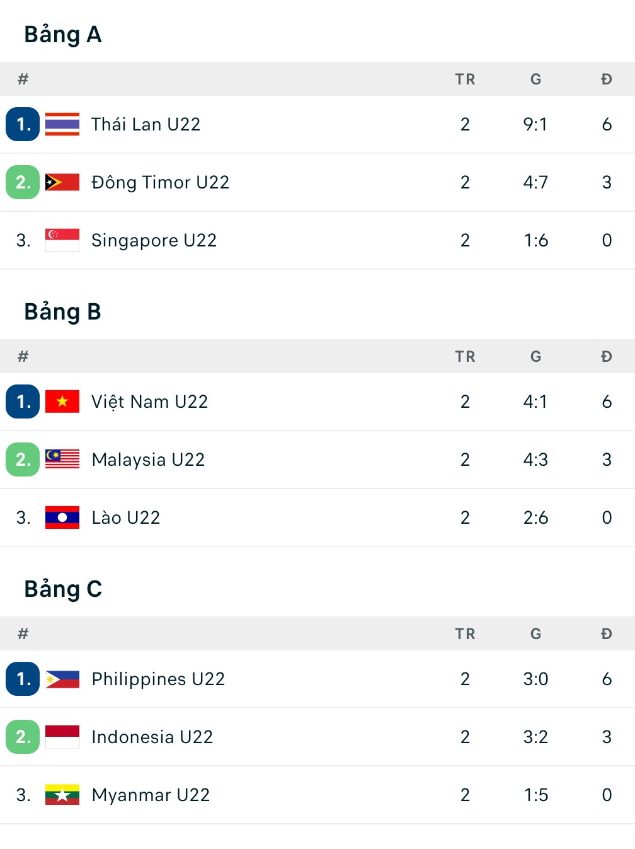Click the Singapore flag icon
The image size is (635, 849).
[62, 240]
